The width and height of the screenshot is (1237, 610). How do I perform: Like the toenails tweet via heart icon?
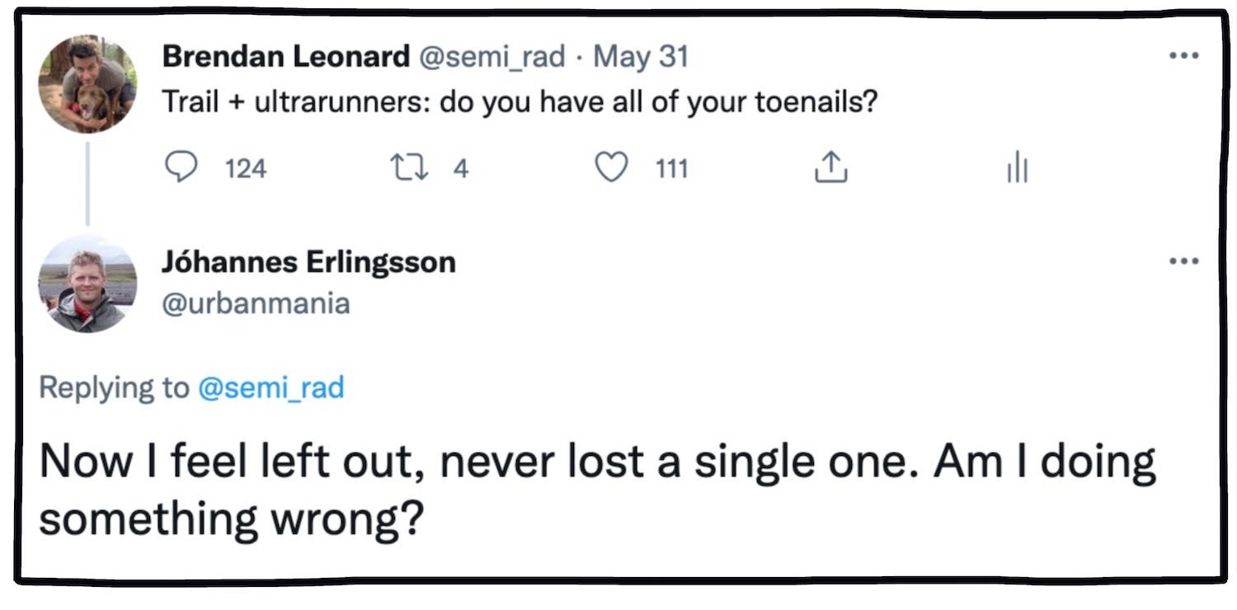[x=611, y=167]
